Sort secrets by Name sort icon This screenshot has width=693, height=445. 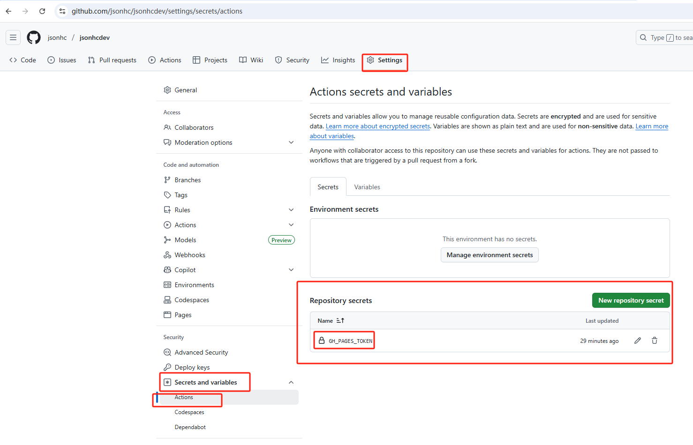(340, 320)
